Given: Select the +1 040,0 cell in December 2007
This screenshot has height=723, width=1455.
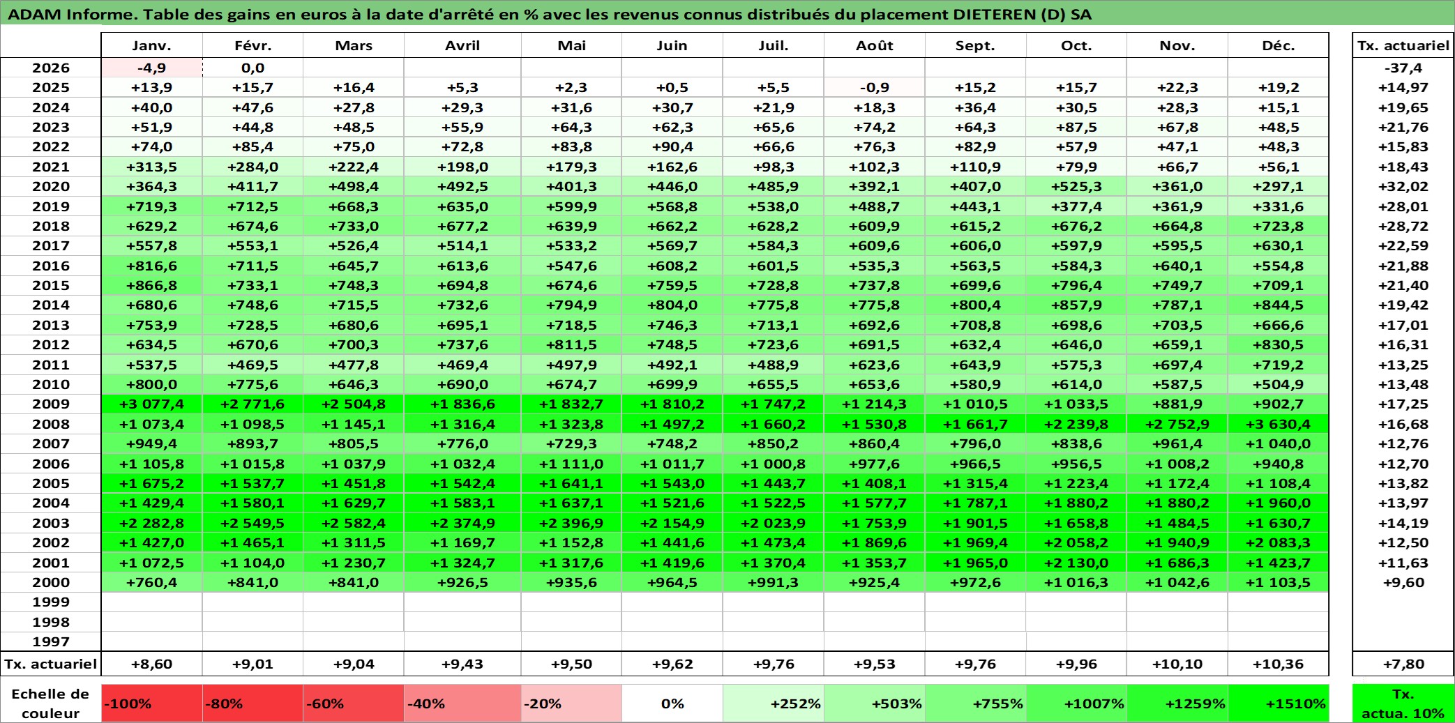Looking at the screenshot, I should [1279, 443].
